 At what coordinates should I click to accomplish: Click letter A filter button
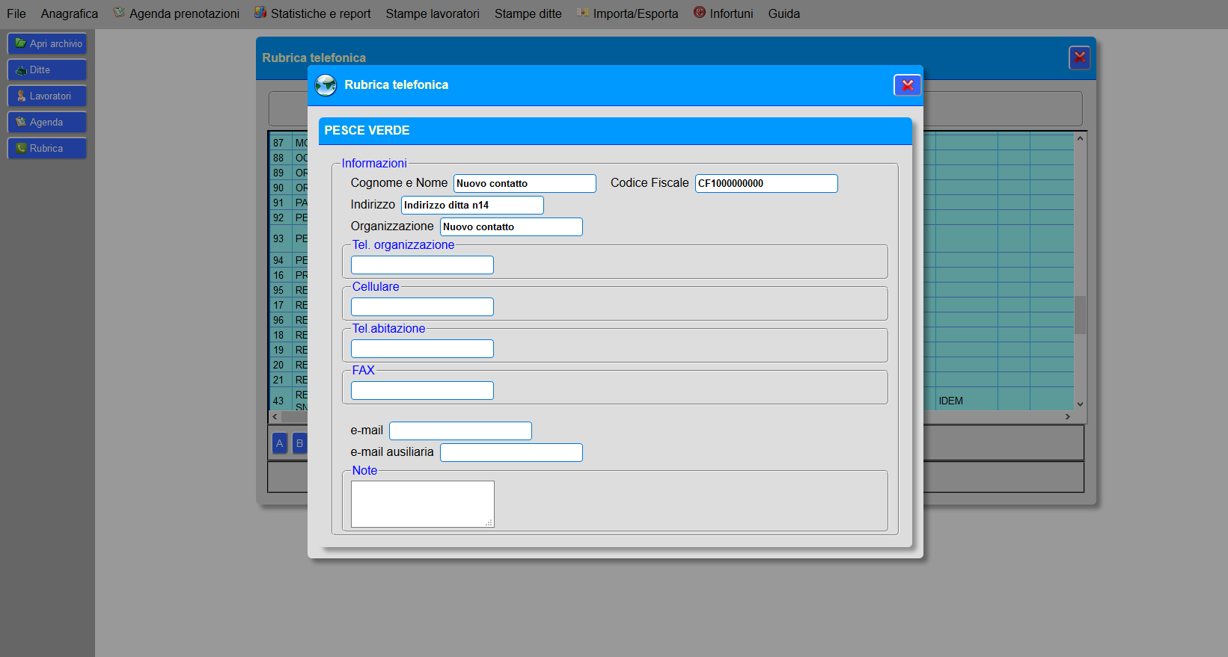[x=279, y=443]
